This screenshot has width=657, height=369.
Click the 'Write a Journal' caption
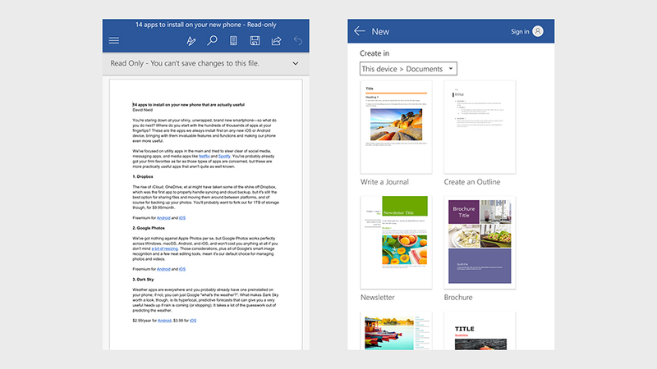click(384, 182)
